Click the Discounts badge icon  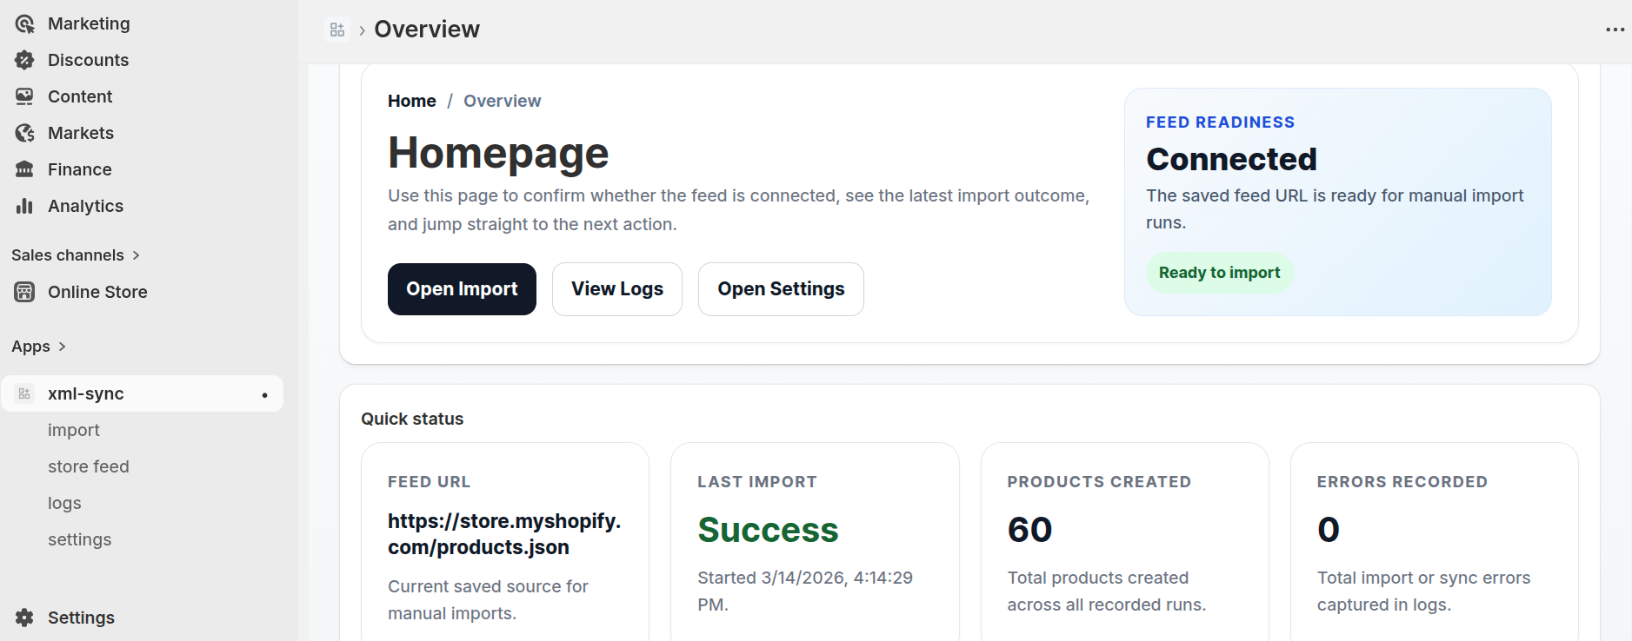click(x=24, y=60)
